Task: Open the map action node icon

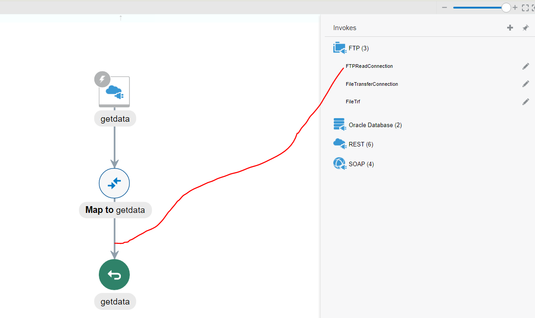Action: [x=114, y=183]
